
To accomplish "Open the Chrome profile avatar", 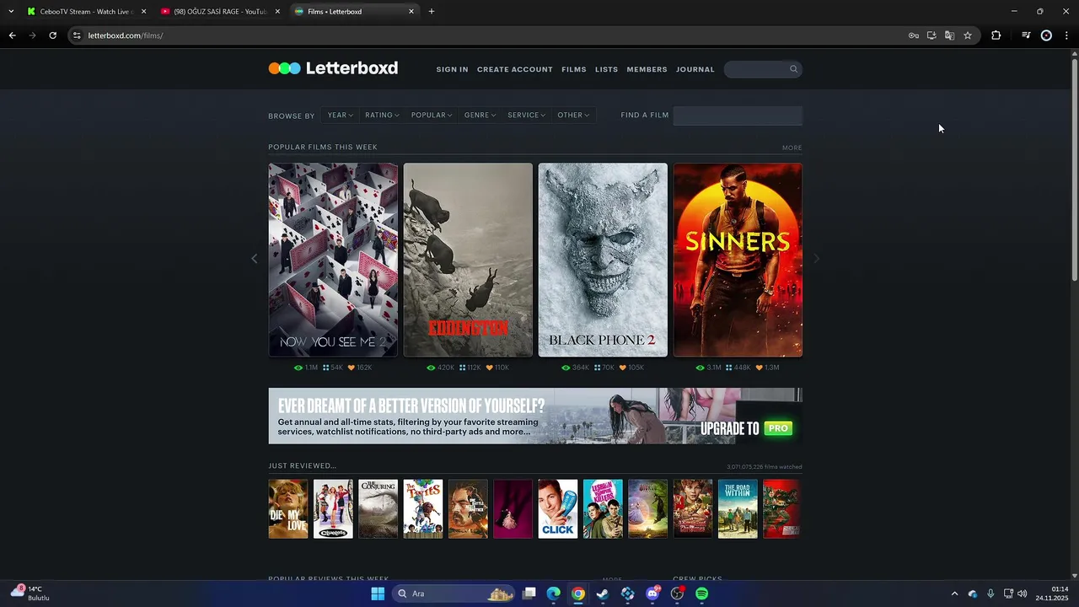I will tap(1046, 35).
